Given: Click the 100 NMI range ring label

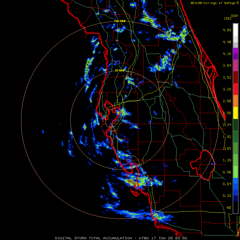Looking at the screenshot, I should click(120, 21).
